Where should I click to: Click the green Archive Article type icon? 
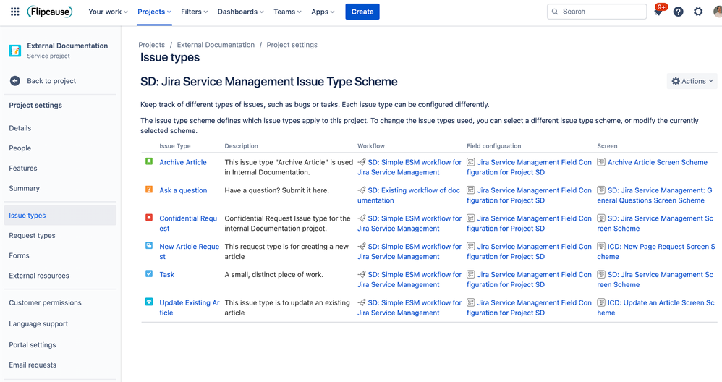149,161
